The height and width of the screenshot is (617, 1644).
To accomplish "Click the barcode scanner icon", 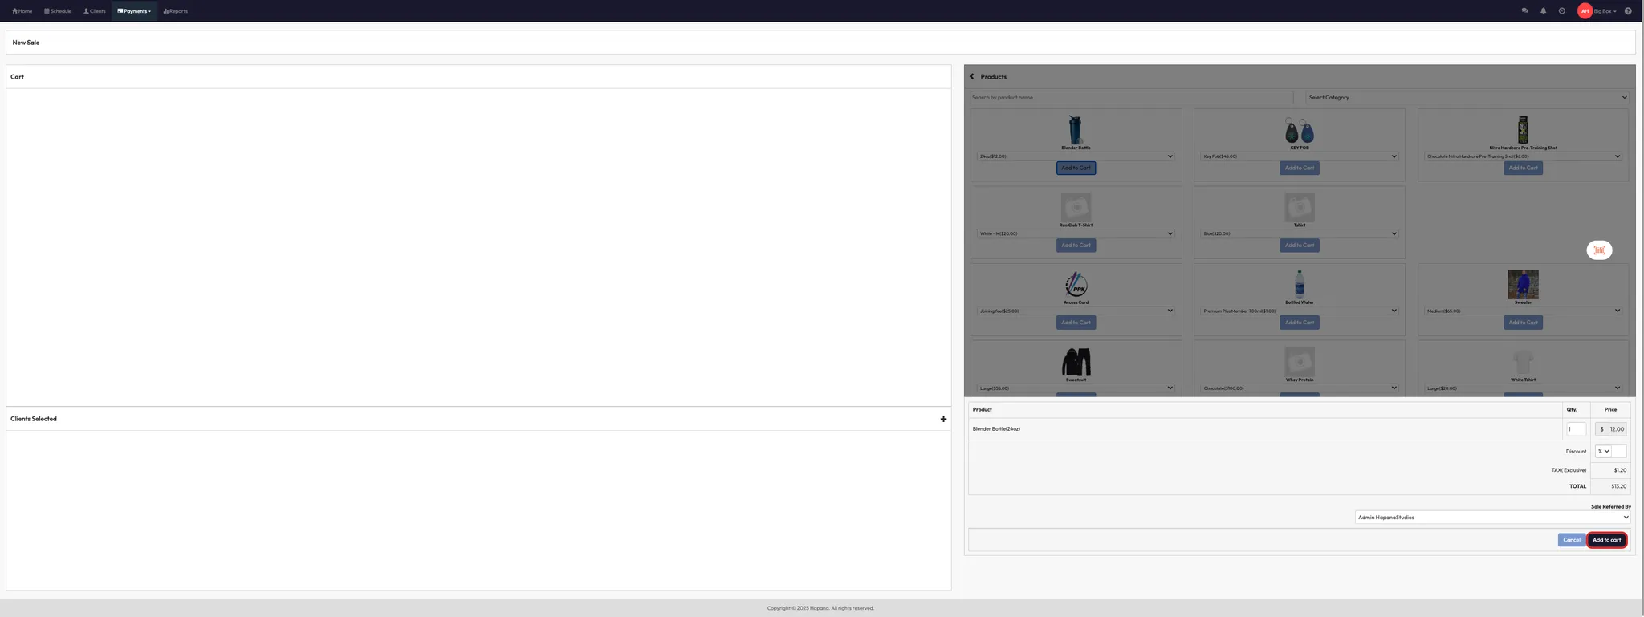I will click(1599, 250).
